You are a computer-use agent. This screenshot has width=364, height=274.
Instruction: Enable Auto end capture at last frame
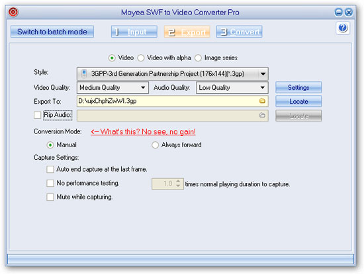pyautogui.click(x=50, y=169)
